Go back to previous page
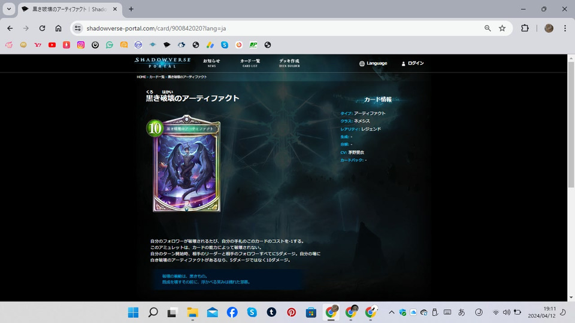 pyautogui.click(x=10, y=28)
